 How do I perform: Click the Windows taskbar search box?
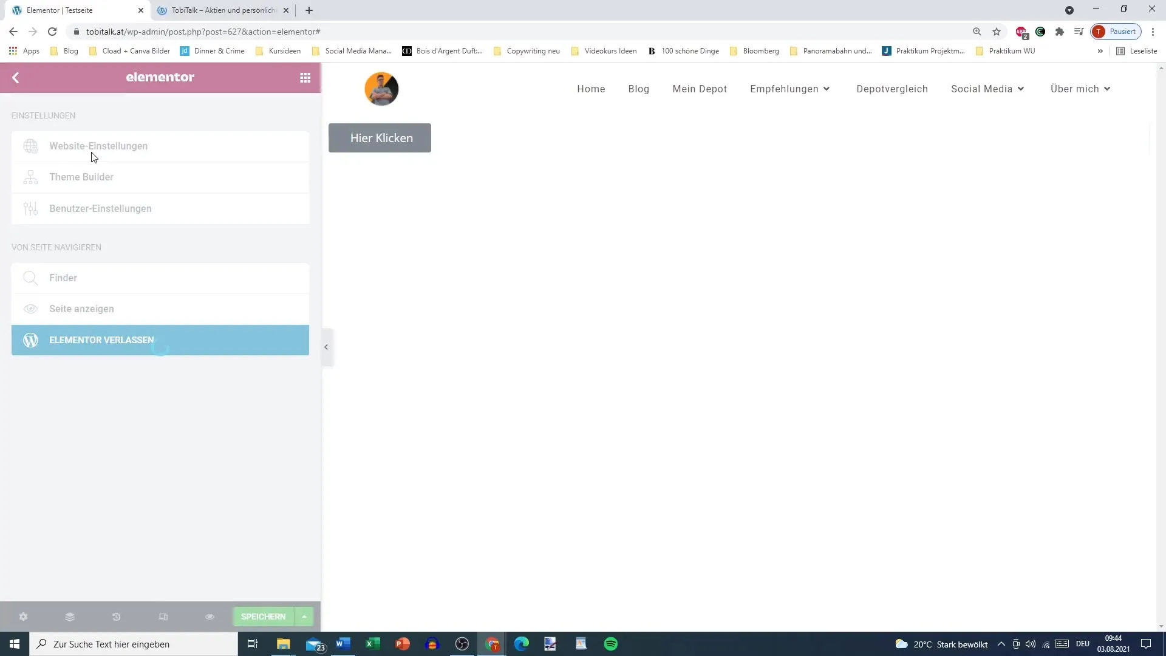pyautogui.click(x=134, y=644)
